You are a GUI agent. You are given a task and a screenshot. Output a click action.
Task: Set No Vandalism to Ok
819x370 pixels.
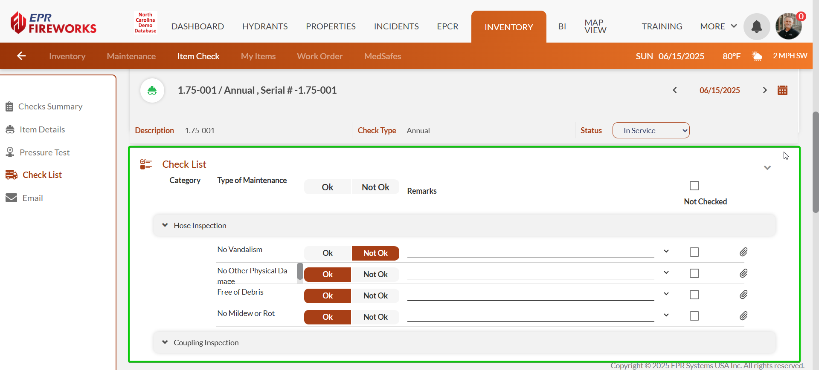[327, 253]
